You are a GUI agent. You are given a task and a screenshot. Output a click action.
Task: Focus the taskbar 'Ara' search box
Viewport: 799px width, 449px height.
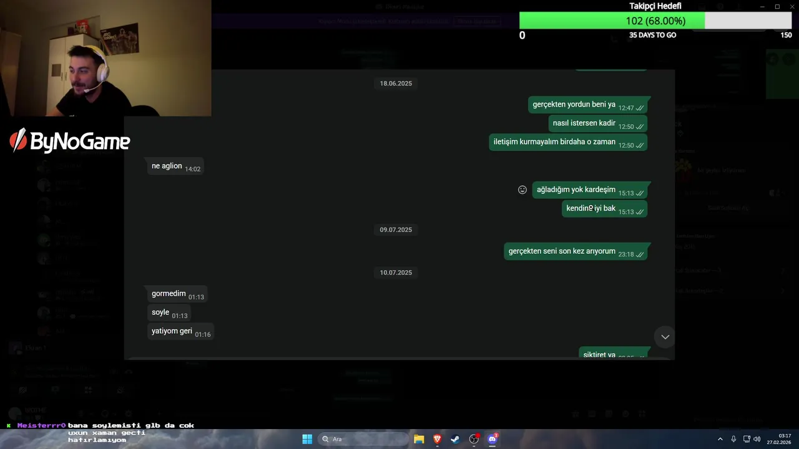point(363,439)
